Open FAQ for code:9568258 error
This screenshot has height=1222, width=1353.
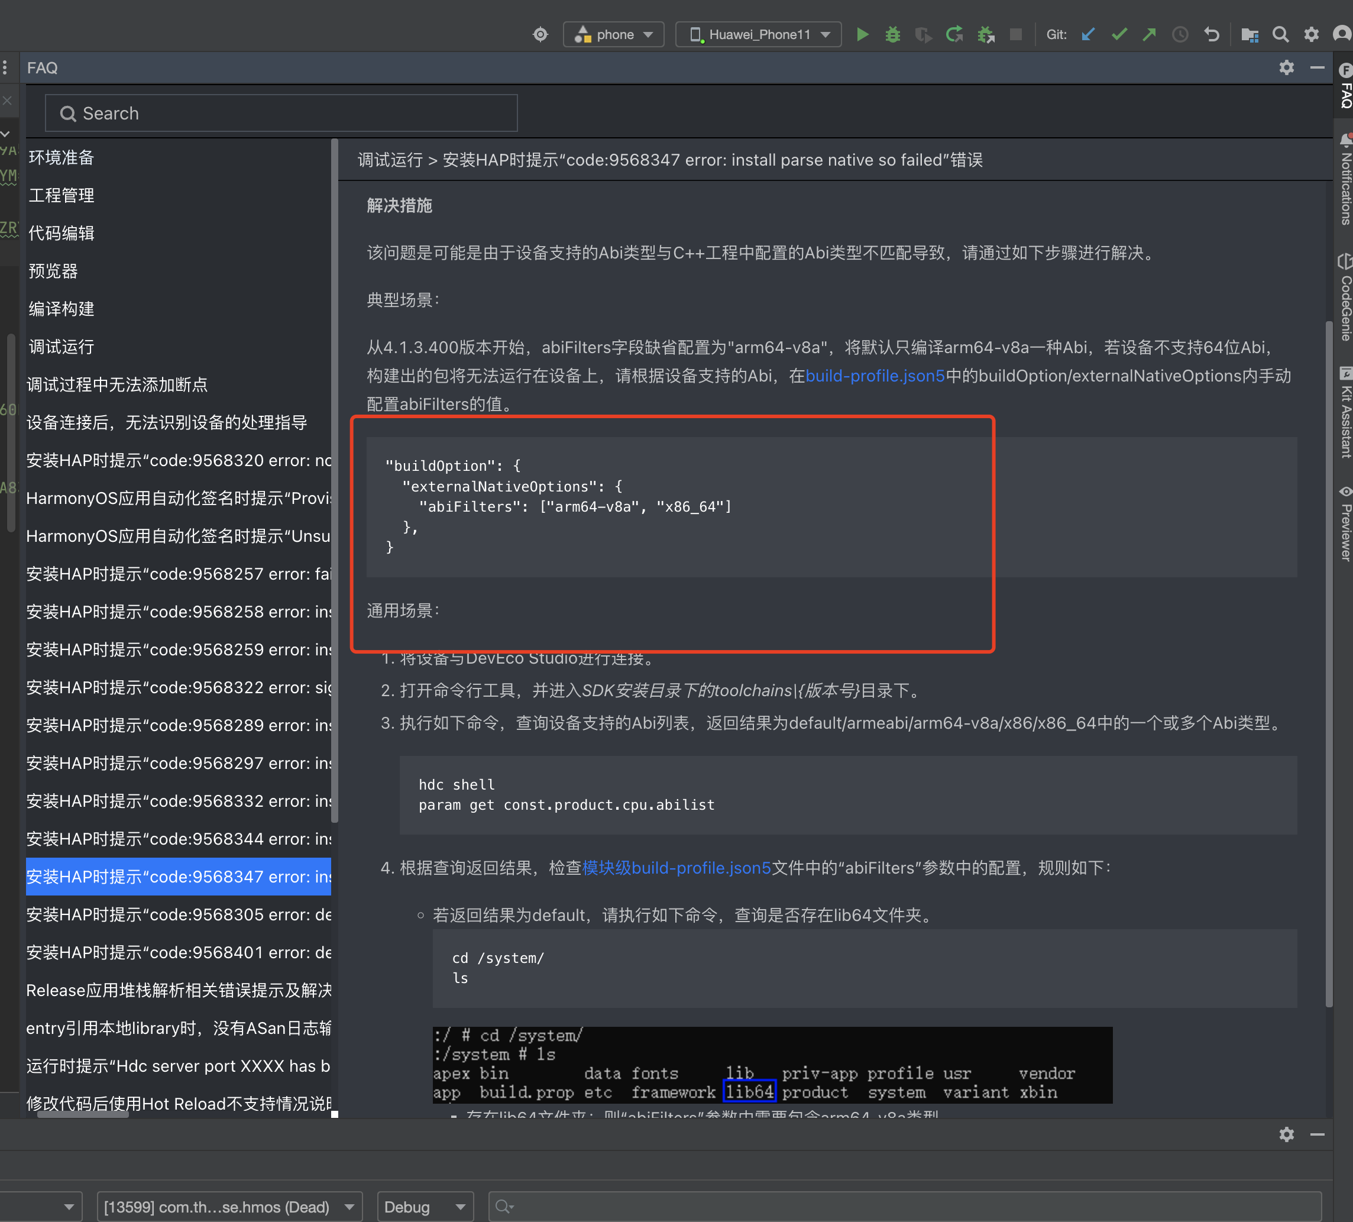click(x=179, y=612)
